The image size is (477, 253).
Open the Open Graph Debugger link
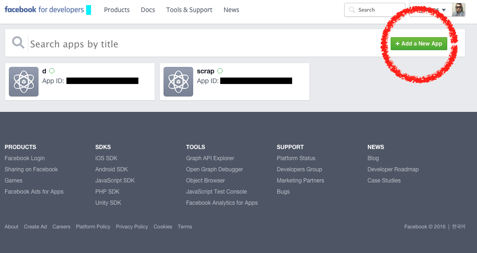(x=215, y=169)
